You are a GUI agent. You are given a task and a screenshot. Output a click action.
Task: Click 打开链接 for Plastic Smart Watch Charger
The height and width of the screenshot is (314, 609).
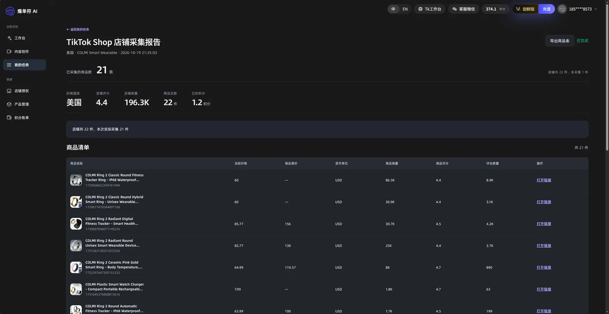[544, 289]
